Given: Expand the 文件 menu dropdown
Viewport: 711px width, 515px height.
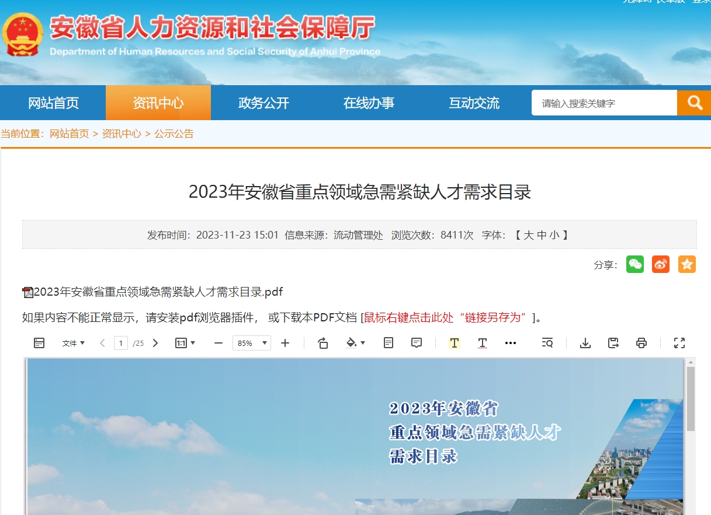Looking at the screenshot, I should [74, 343].
